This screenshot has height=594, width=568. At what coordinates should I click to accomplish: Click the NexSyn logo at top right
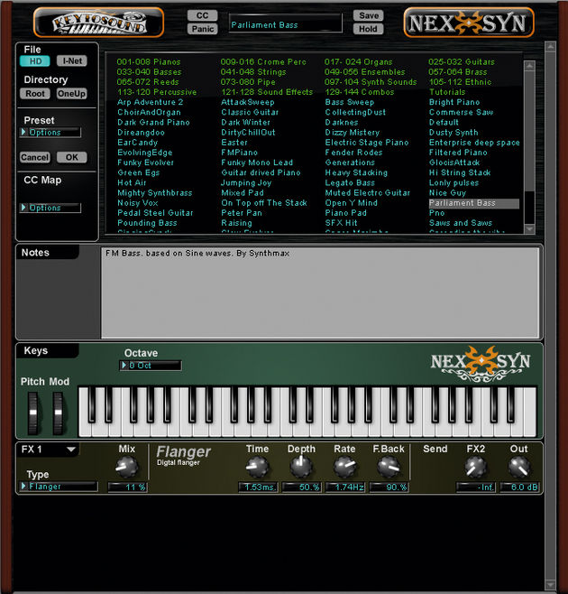469,23
